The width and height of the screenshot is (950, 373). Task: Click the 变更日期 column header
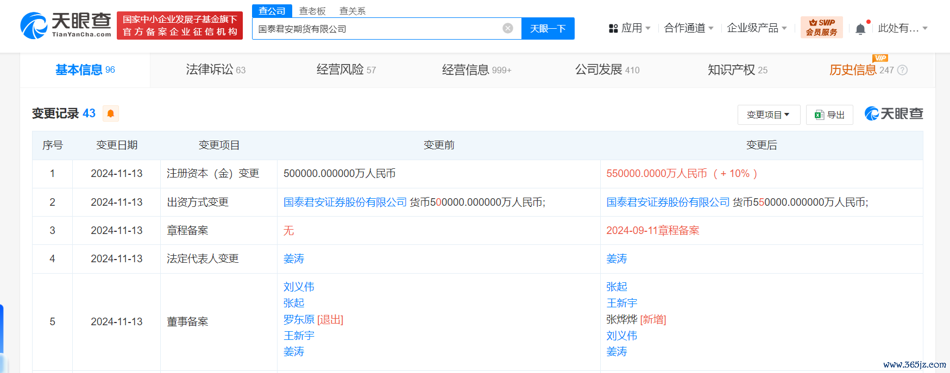pos(117,145)
